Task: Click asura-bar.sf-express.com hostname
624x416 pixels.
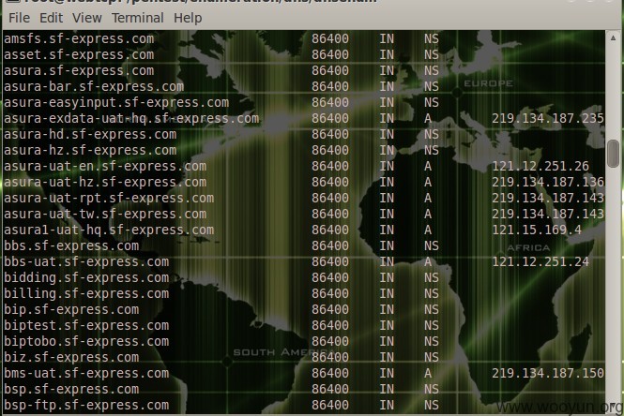Action: coord(94,86)
